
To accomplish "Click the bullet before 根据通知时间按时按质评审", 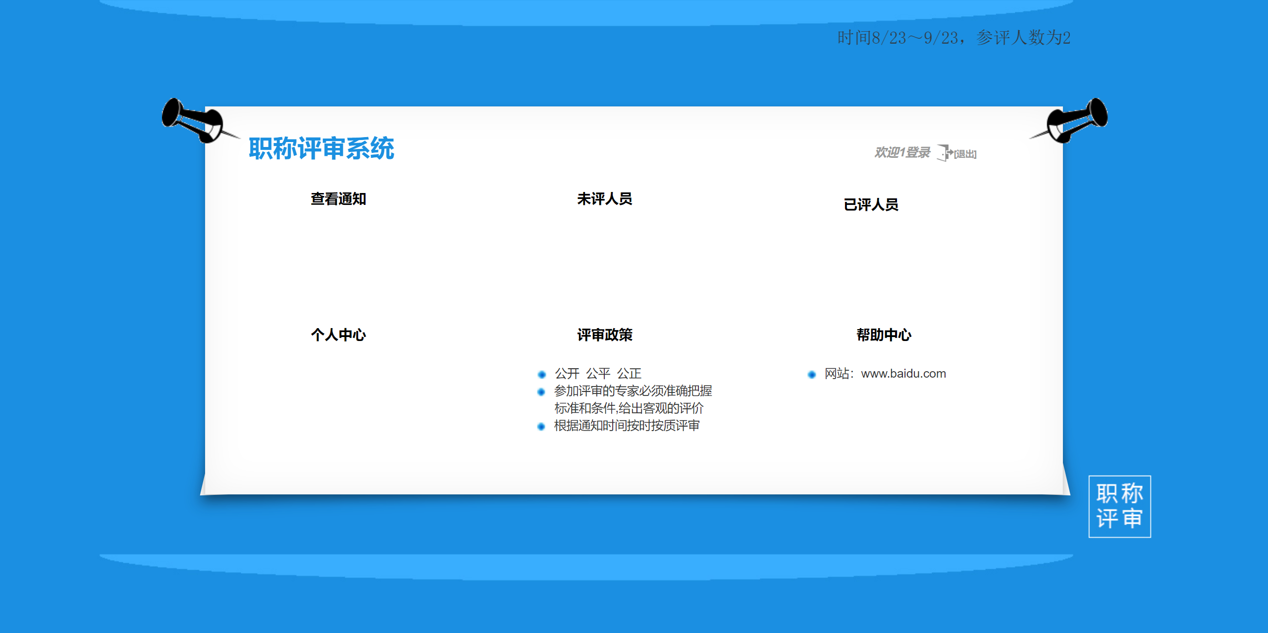I will coord(541,426).
